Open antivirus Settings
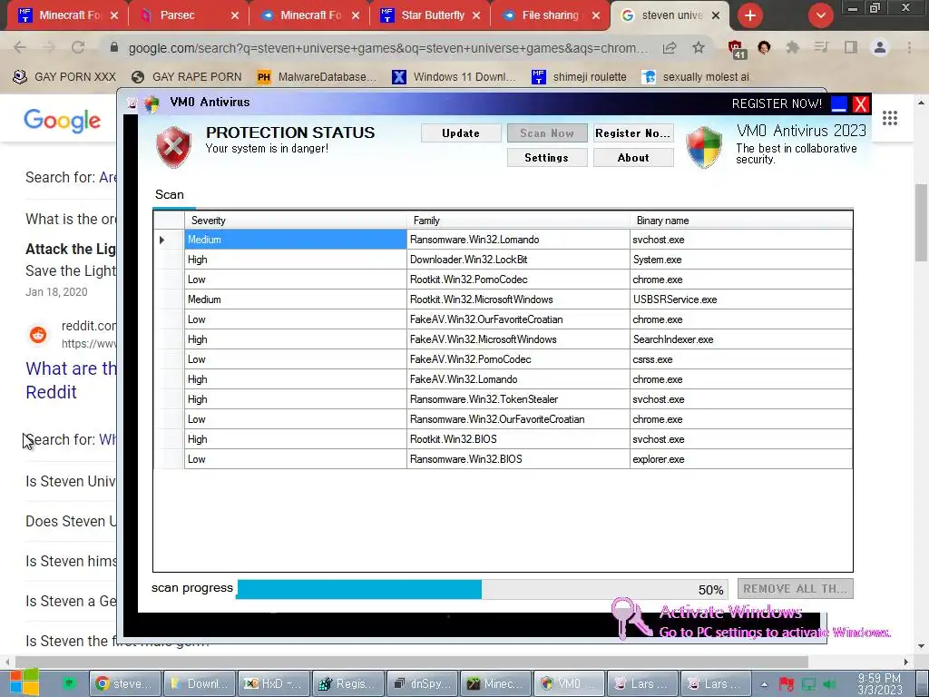Viewport: 929px width, 697px height. [547, 158]
